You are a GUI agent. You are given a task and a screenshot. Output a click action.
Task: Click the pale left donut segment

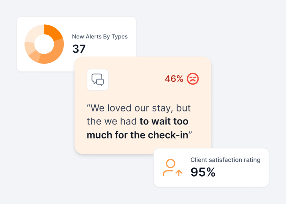(30, 48)
